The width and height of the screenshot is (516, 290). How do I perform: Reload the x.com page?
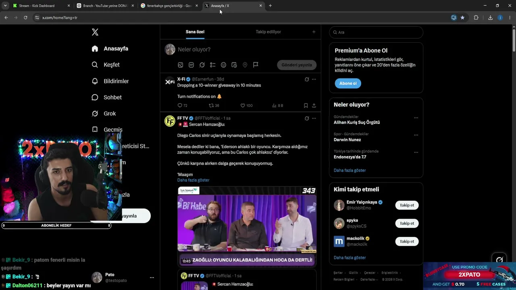(25, 18)
